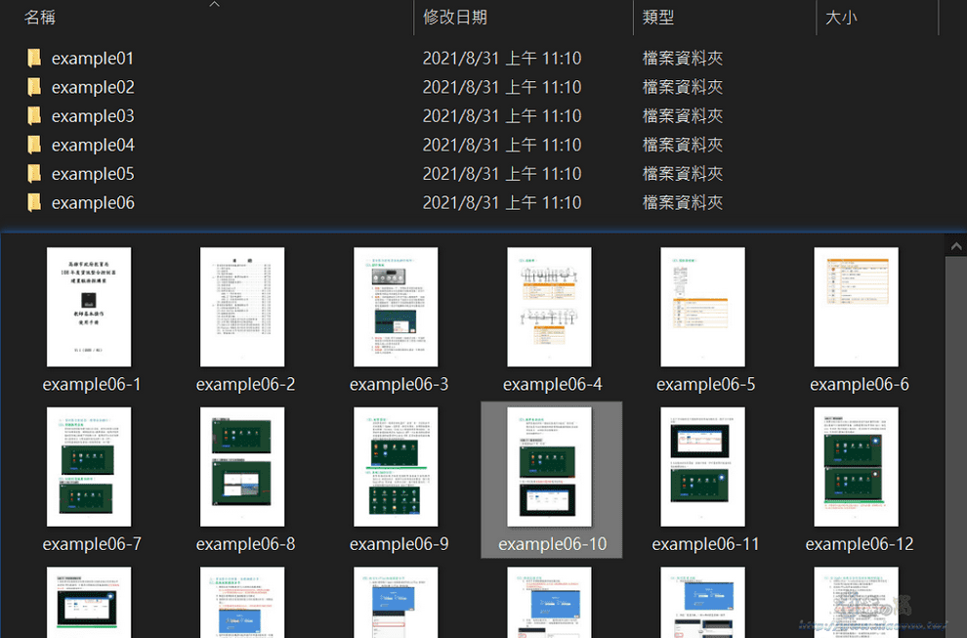This screenshot has width=967, height=638.
Task: Click the yellow folder icon beside example01
Action: point(34,58)
